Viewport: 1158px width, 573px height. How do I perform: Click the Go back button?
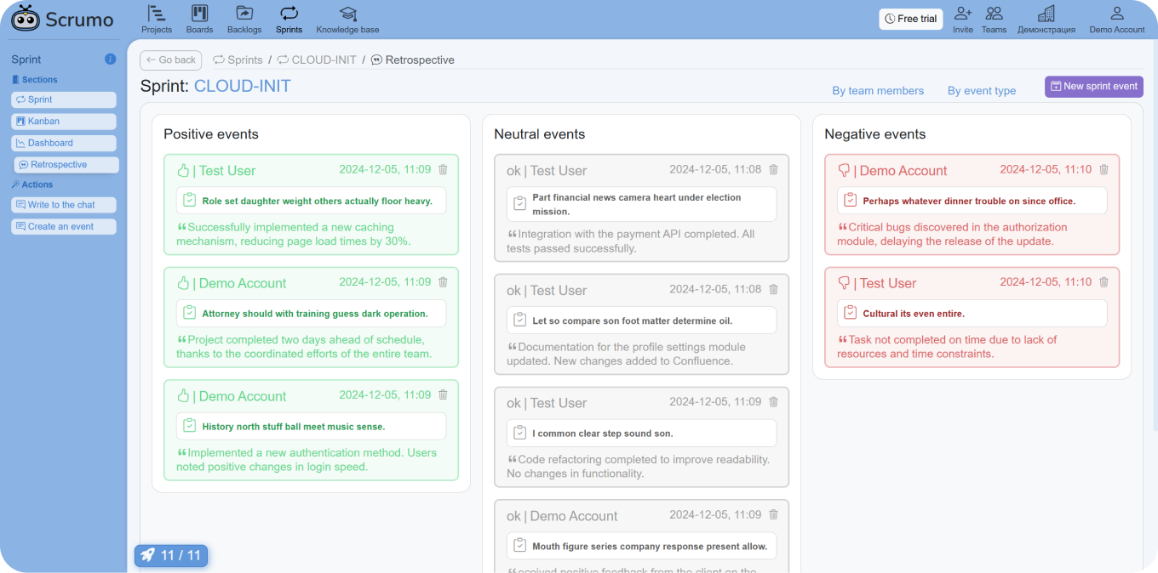(170, 60)
